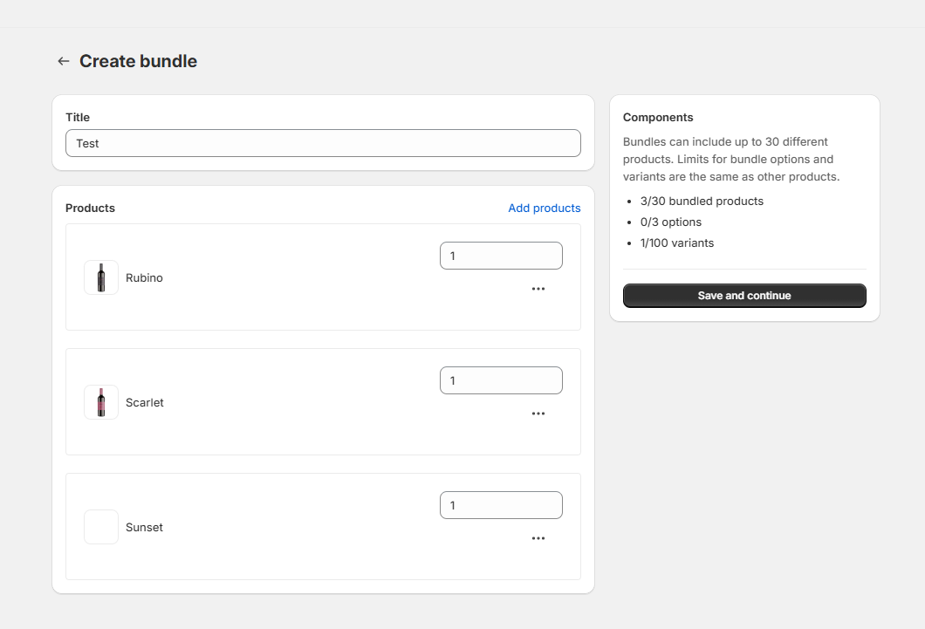Click the Title input field containing Test
Screen dimensions: 925x629
tap(323, 143)
